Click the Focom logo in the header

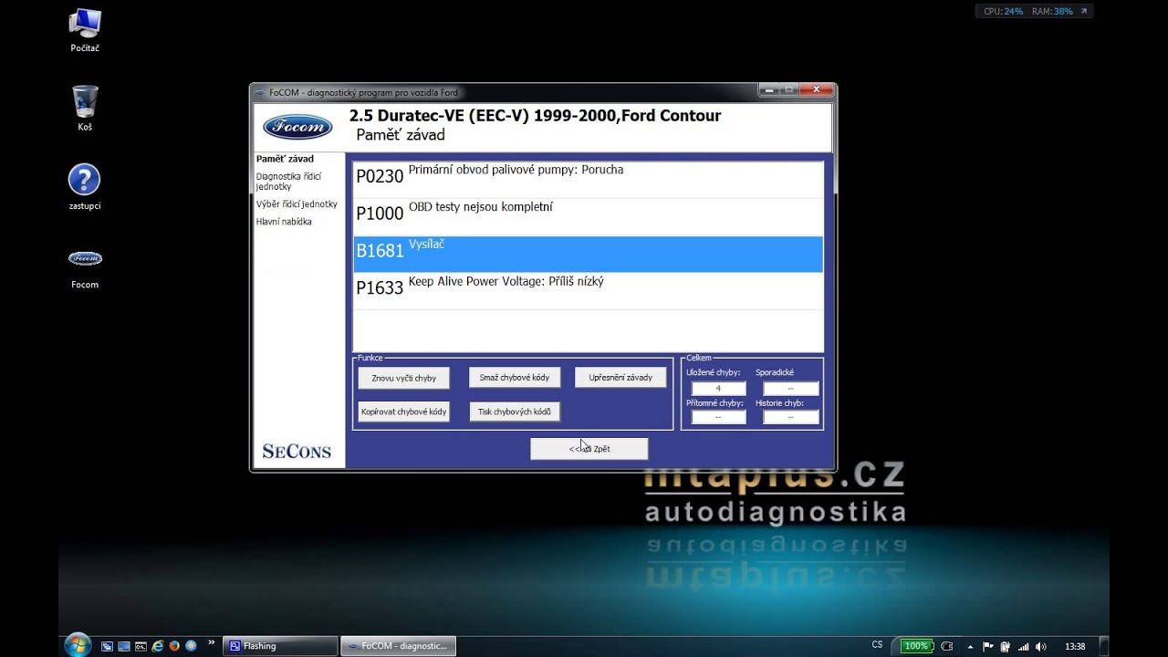click(297, 127)
